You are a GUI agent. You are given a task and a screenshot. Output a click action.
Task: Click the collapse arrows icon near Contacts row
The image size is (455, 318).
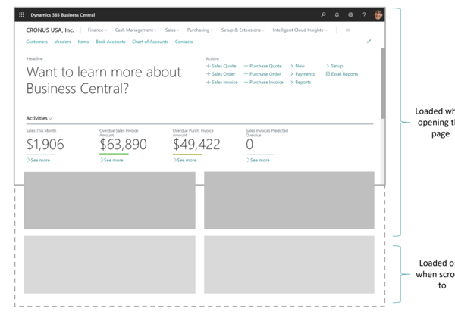pyautogui.click(x=369, y=42)
